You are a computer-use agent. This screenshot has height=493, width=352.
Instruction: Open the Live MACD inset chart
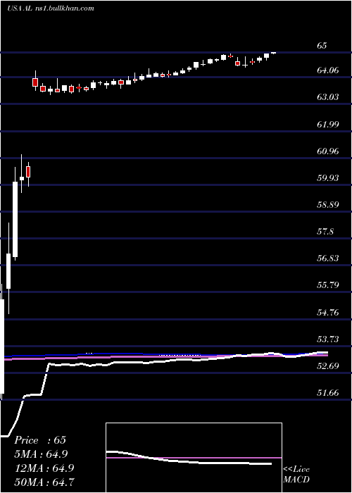click(194, 458)
